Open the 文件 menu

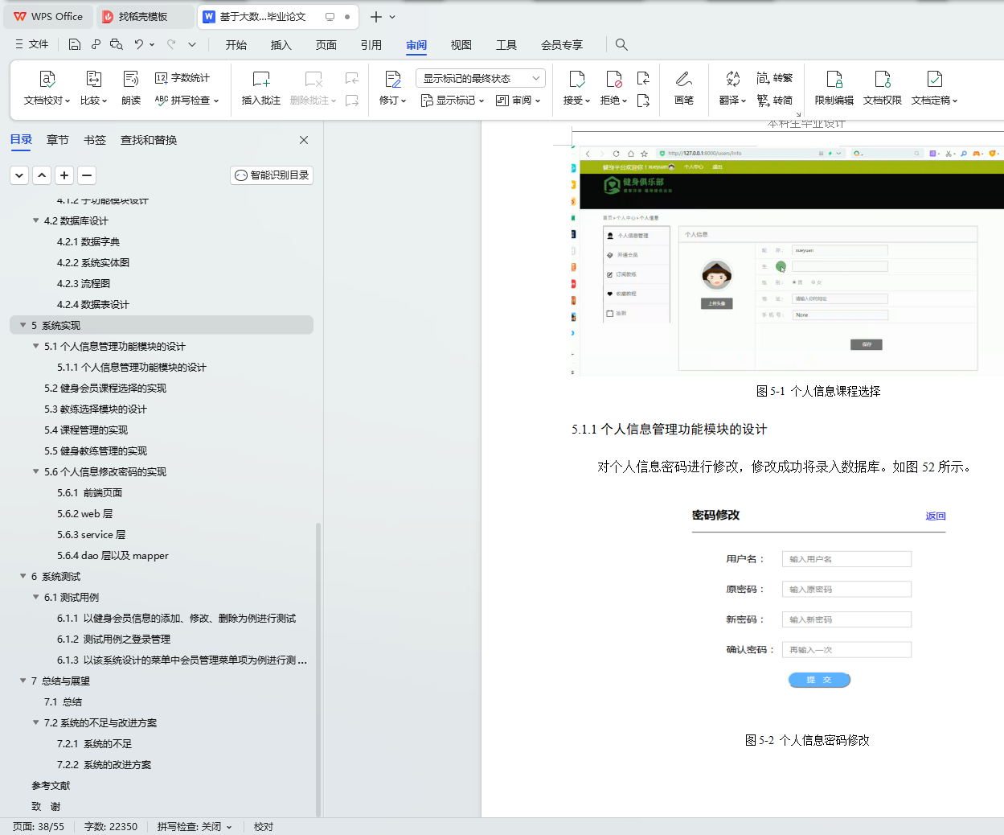(x=32, y=44)
